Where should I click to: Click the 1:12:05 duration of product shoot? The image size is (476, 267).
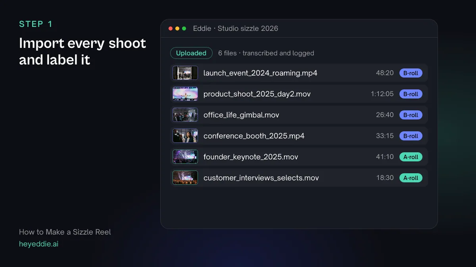pyautogui.click(x=382, y=94)
